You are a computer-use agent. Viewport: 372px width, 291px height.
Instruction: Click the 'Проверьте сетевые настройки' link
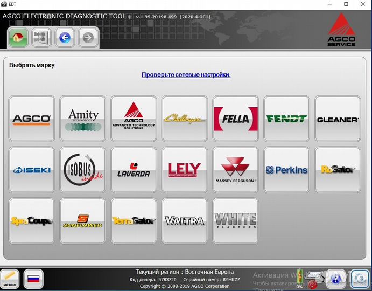[x=186, y=74]
